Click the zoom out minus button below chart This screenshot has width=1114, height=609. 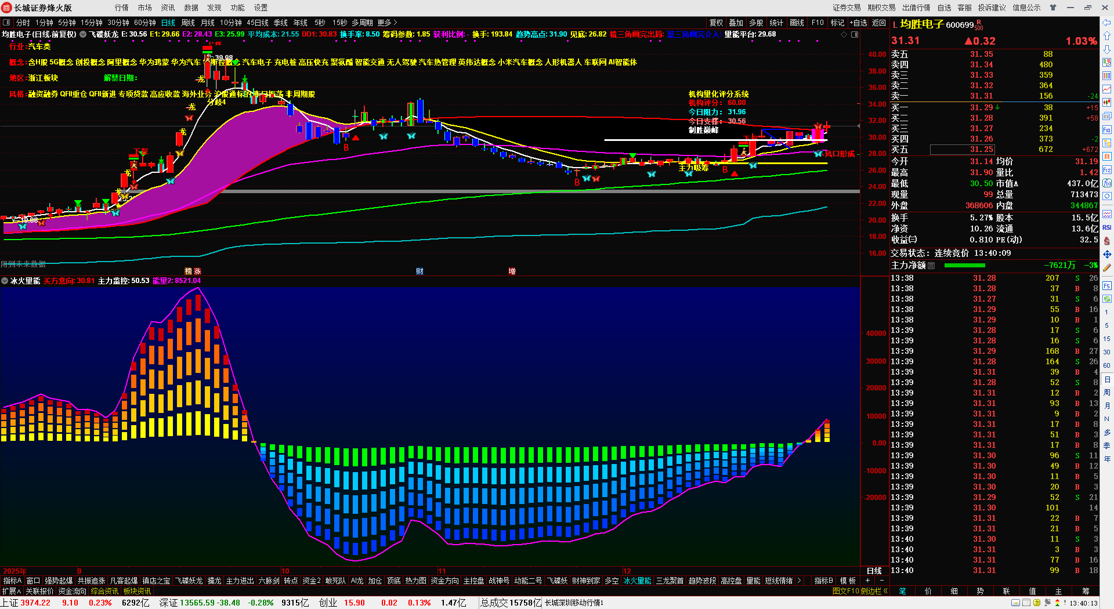(882, 581)
